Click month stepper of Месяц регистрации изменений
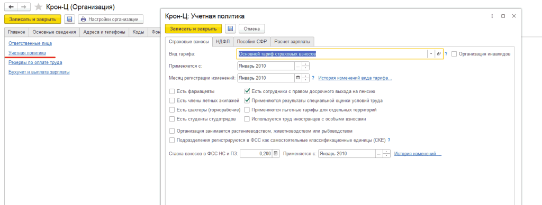Viewport: 542px width, 205px height. (305, 78)
